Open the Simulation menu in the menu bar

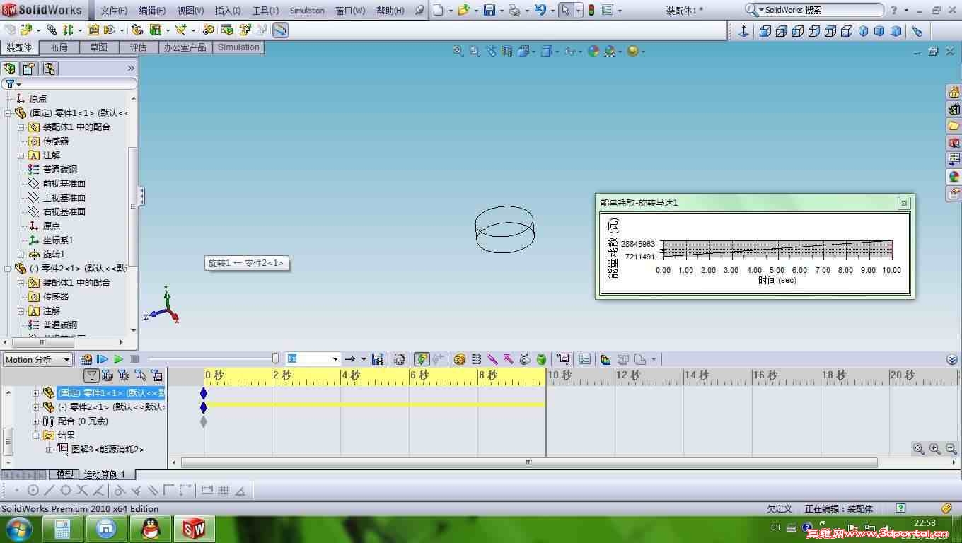(307, 11)
